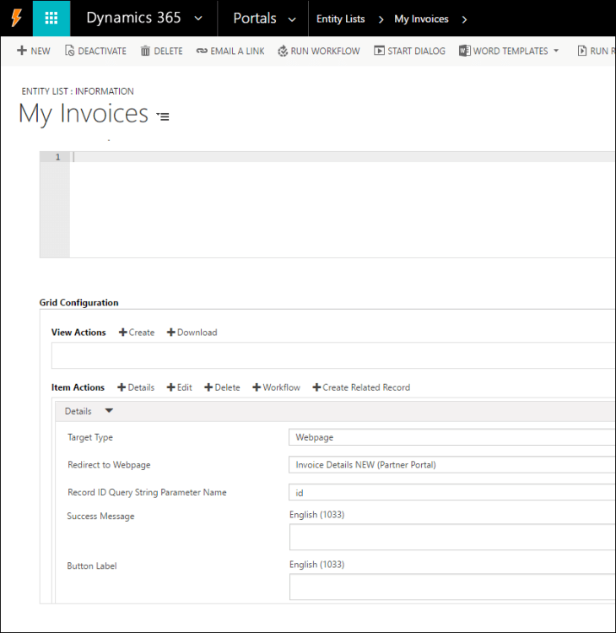The image size is (616, 633).
Task: Click the Run Workflow gear icon
Action: [283, 51]
